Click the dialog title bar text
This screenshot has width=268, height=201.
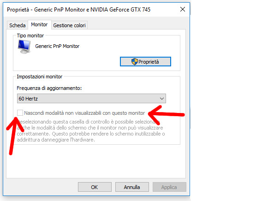pyautogui.click(x=78, y=10)
